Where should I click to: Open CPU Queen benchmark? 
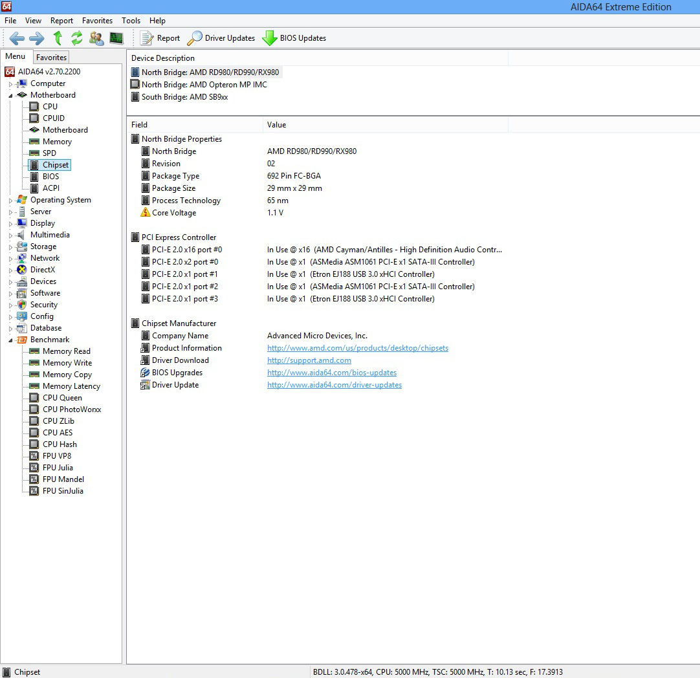62,398
